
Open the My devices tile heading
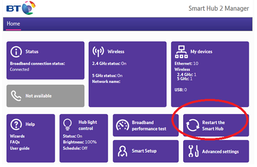(201, 52)
